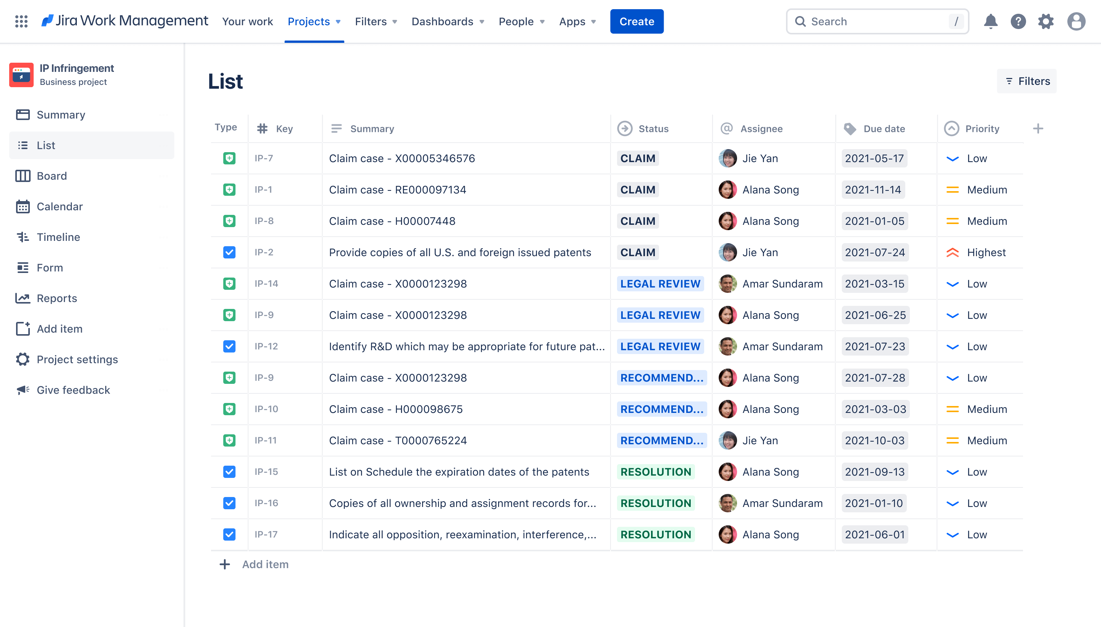Select the Projects menu item
1101x627 pixels.
(310, 20)
